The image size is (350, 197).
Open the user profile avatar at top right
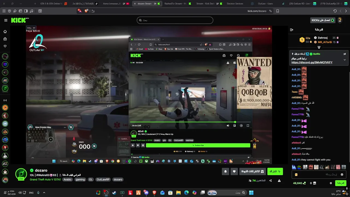[x=340, y=20]
